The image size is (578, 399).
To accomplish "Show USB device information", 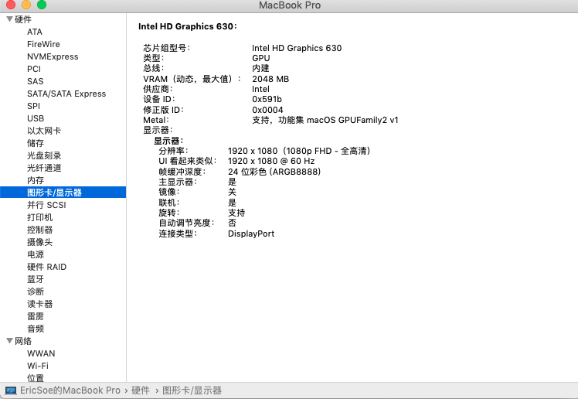I will pos(36,118).
